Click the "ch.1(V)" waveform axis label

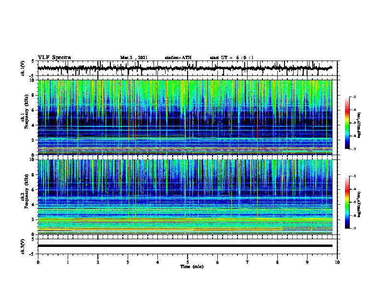tap(23, 68)
